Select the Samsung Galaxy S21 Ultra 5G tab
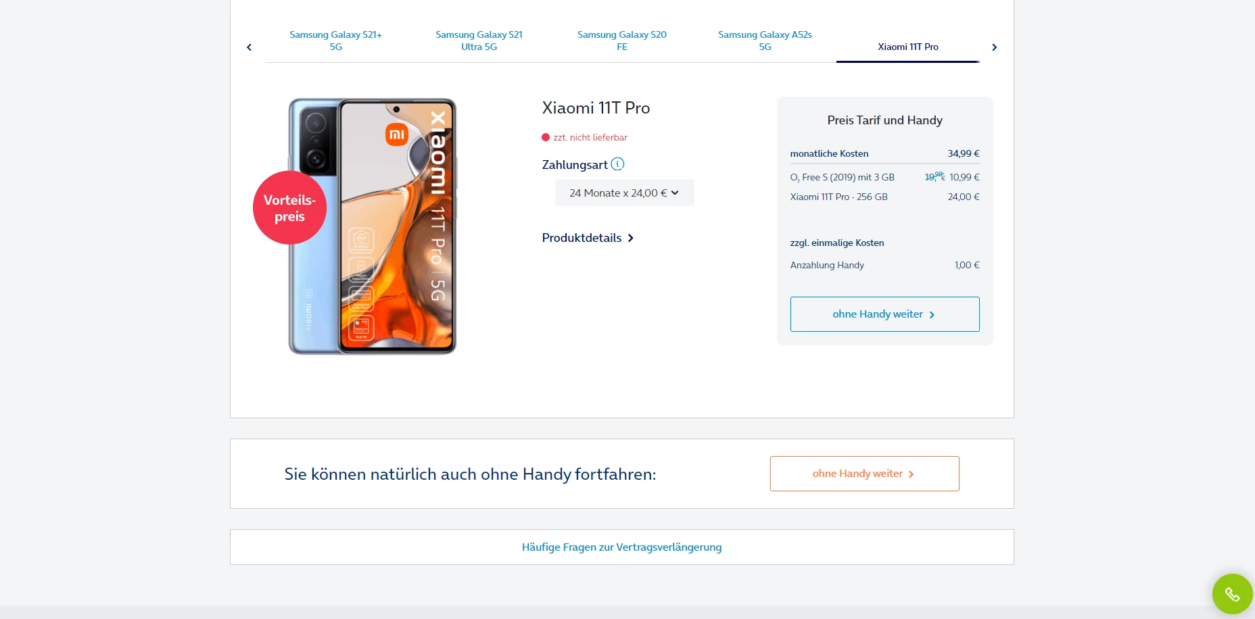 click(x=479, y=41)
